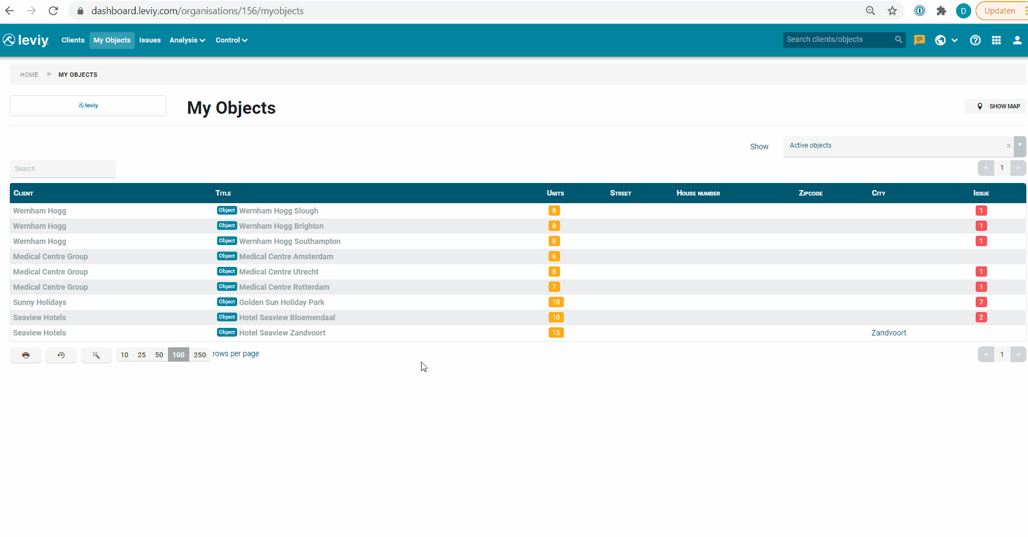Open the password manager extension icon

tap(920, 11)
